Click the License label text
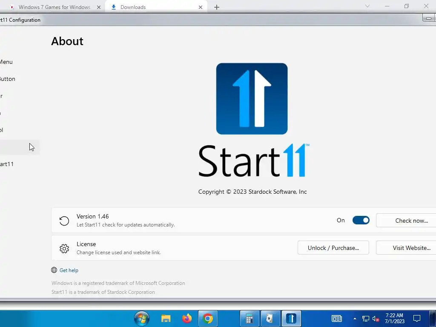 point(86,244)
